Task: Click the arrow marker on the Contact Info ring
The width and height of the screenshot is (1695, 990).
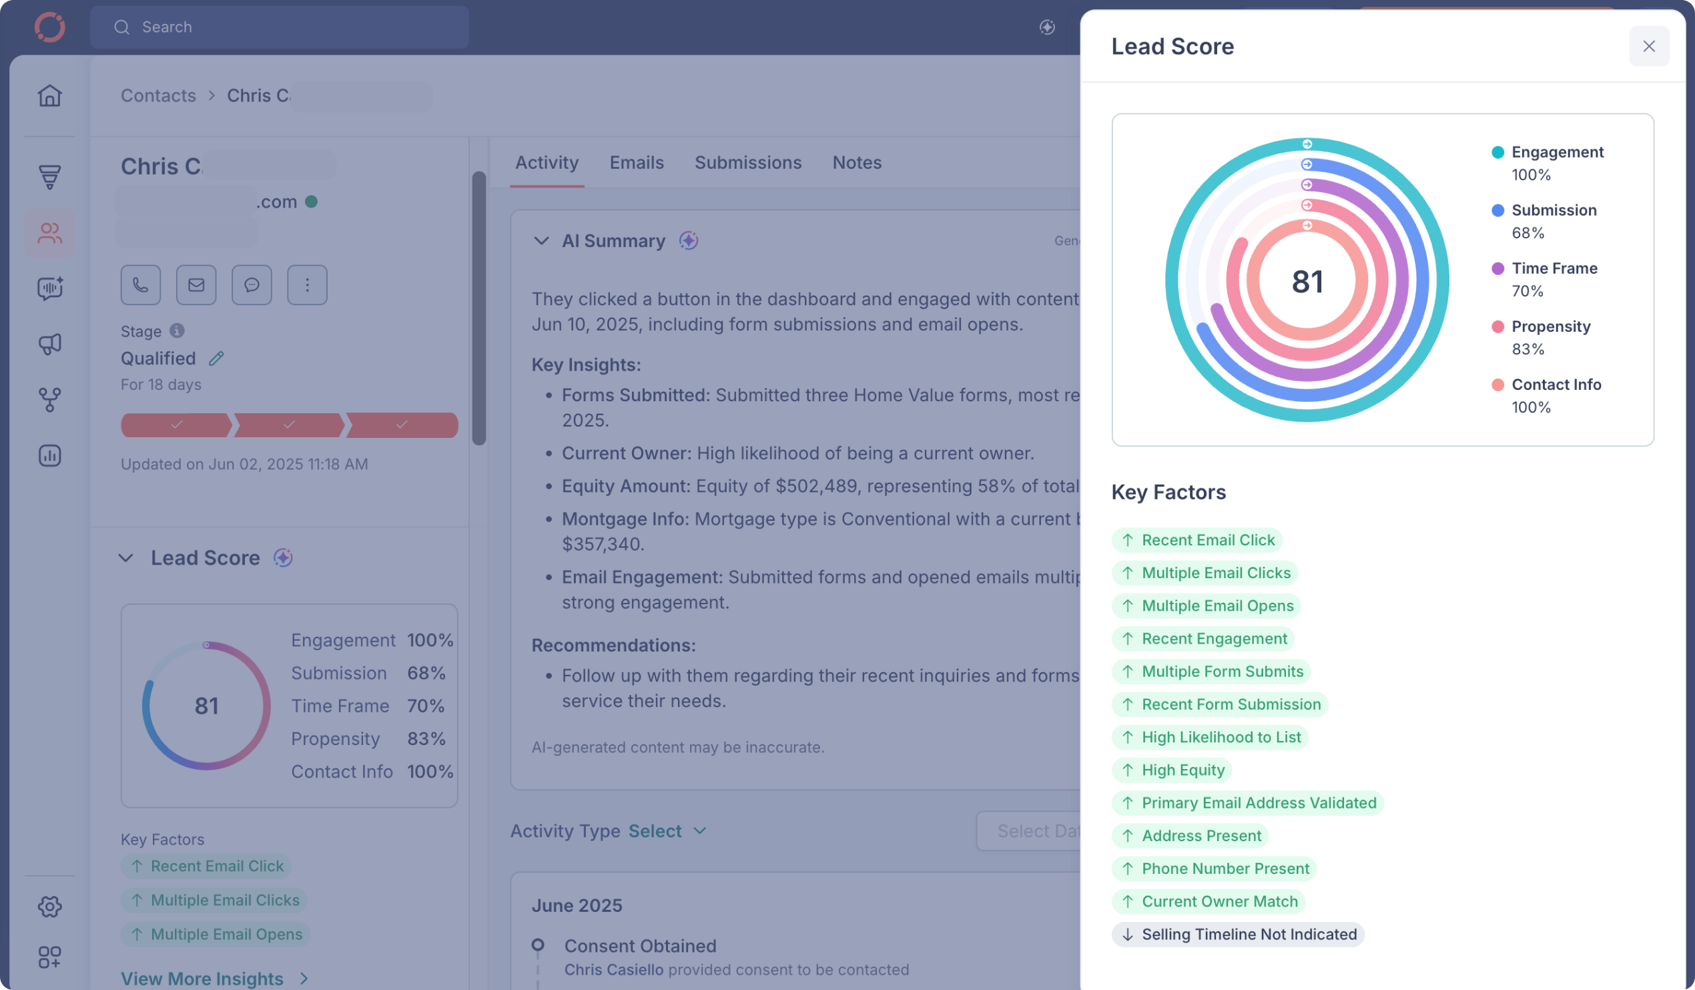Action: [1307, 226]
